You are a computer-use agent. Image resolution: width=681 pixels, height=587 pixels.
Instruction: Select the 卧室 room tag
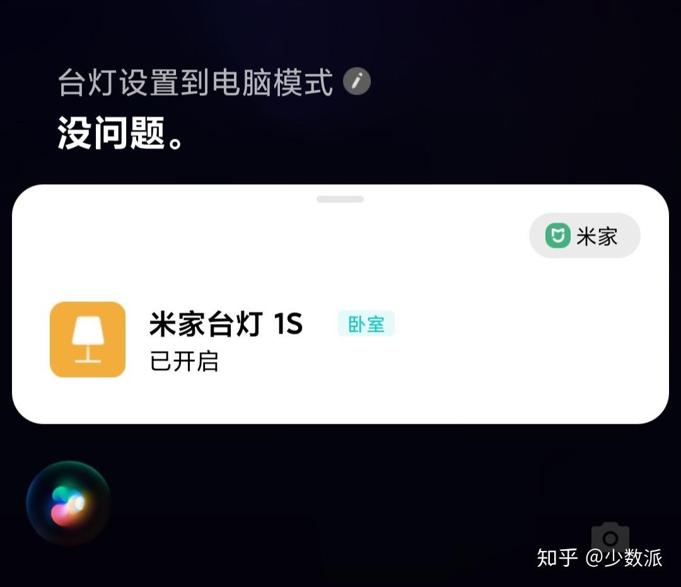pyautogui.click(x=366, y=324)
